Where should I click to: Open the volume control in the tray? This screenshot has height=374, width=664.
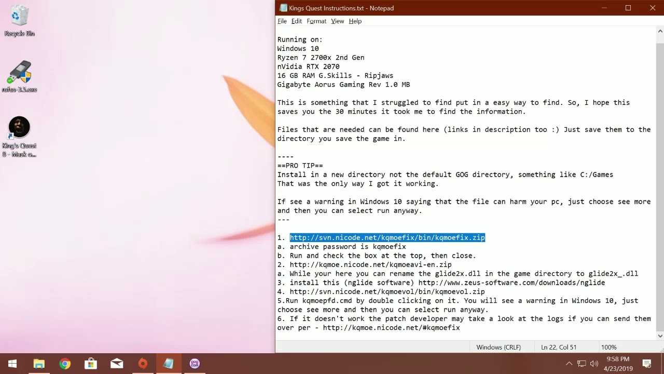coord(594,364)
